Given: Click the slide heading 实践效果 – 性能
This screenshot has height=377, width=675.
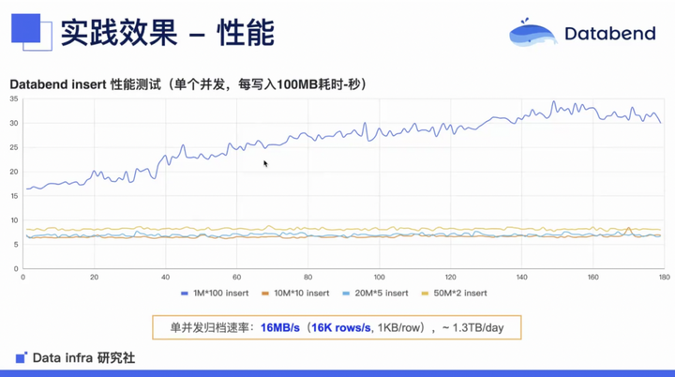Looking at the screenshot, I should 168,32.
